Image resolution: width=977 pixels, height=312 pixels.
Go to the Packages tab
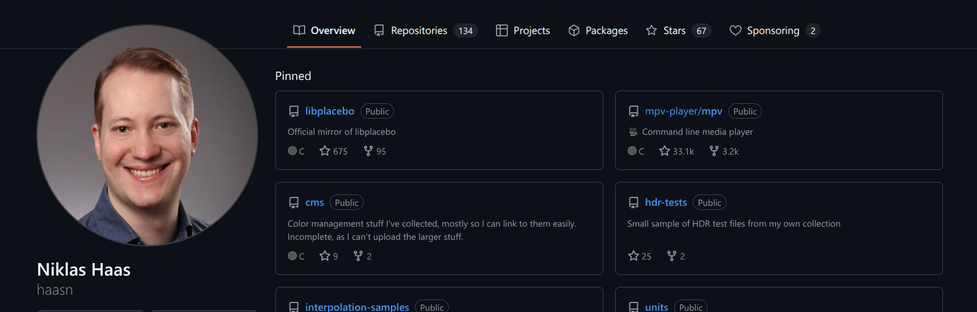point(598,30)
